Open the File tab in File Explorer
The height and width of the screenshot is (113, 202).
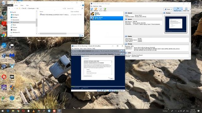click(x=10, y=5)
